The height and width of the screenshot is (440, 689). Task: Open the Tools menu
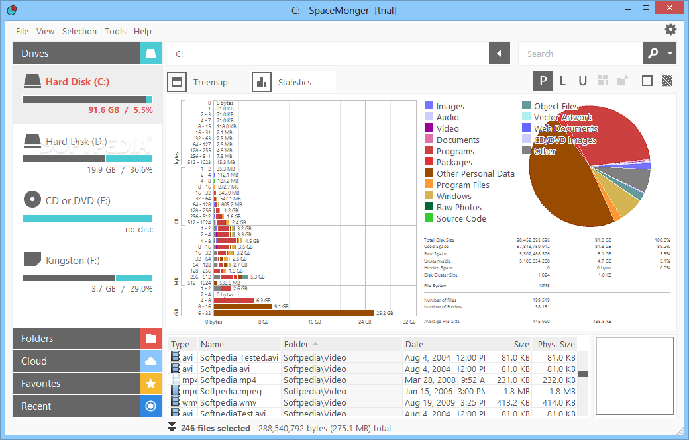click(115, 32)
